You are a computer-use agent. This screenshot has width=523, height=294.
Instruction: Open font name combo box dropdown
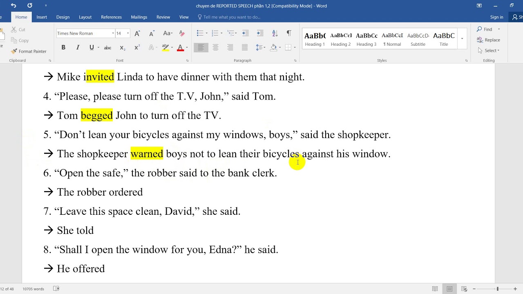point(113,33)
